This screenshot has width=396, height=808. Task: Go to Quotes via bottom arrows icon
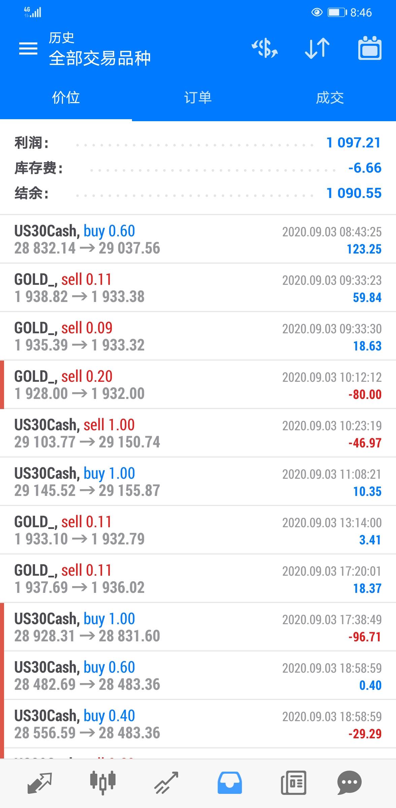coord(39,782)
